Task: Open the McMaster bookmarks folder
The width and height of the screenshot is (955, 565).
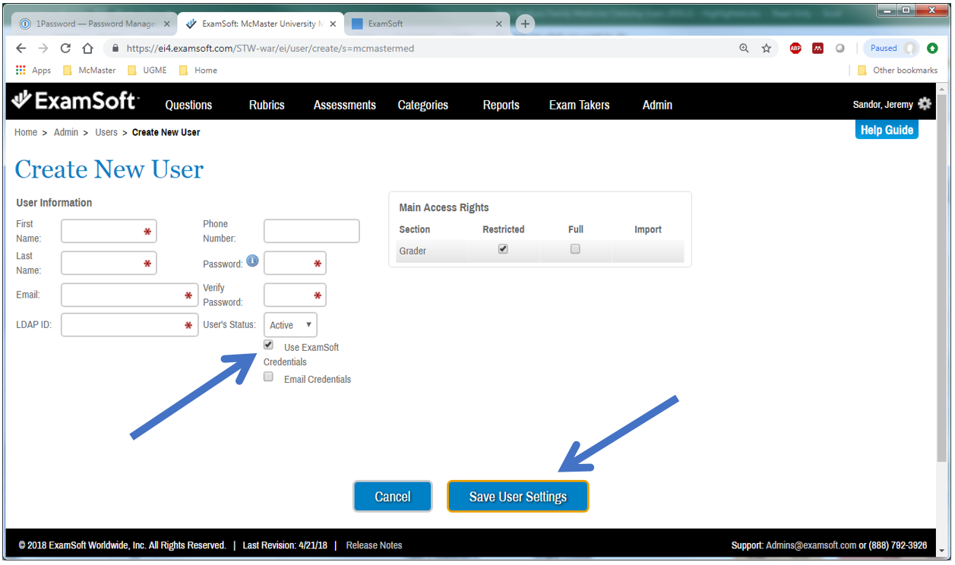Action: pos(89,70)
